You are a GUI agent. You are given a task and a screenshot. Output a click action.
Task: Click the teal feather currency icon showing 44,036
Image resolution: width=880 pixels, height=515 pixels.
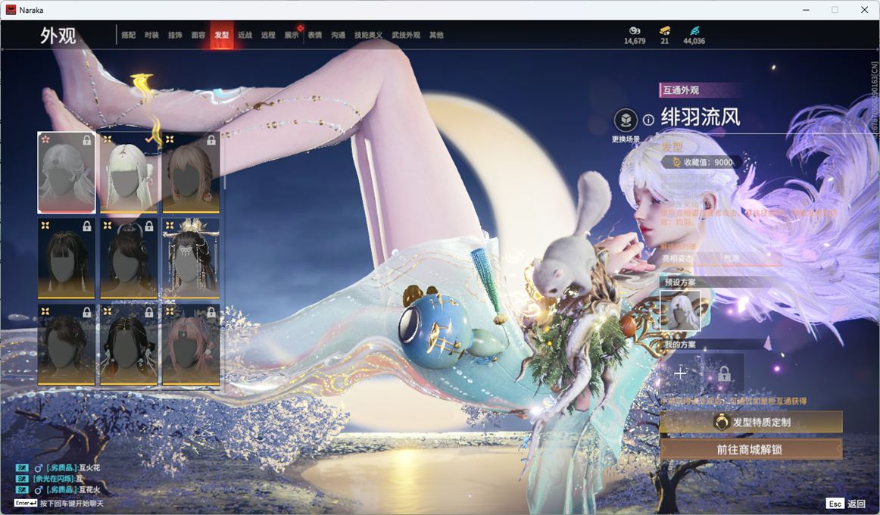click(x=694, y=30)
